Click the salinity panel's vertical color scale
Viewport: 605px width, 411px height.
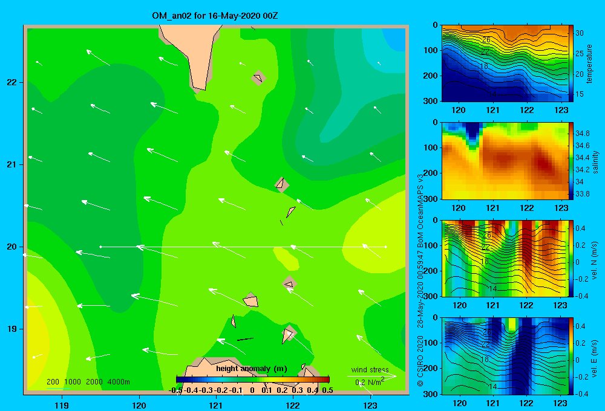(571, 161)
